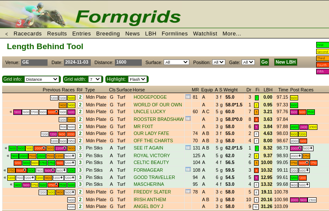
Task: Expand the Grid info dropdown
Action: (x=42, y=79)
